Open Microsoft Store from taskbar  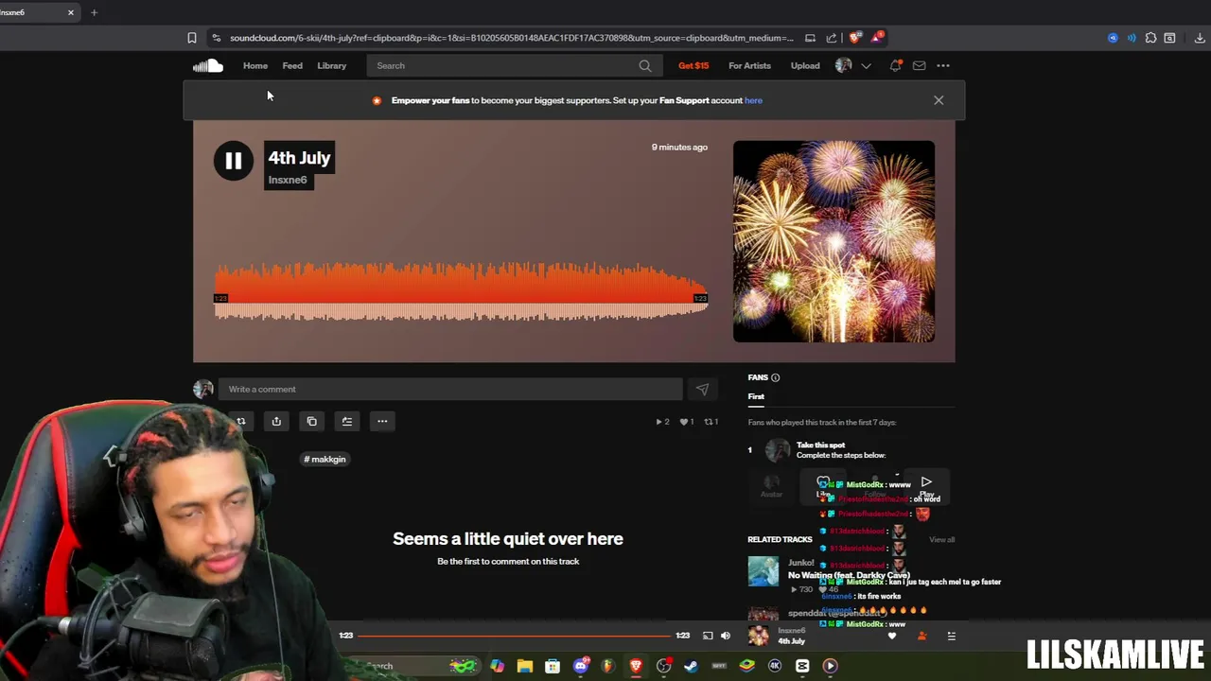tap(553, 666)
